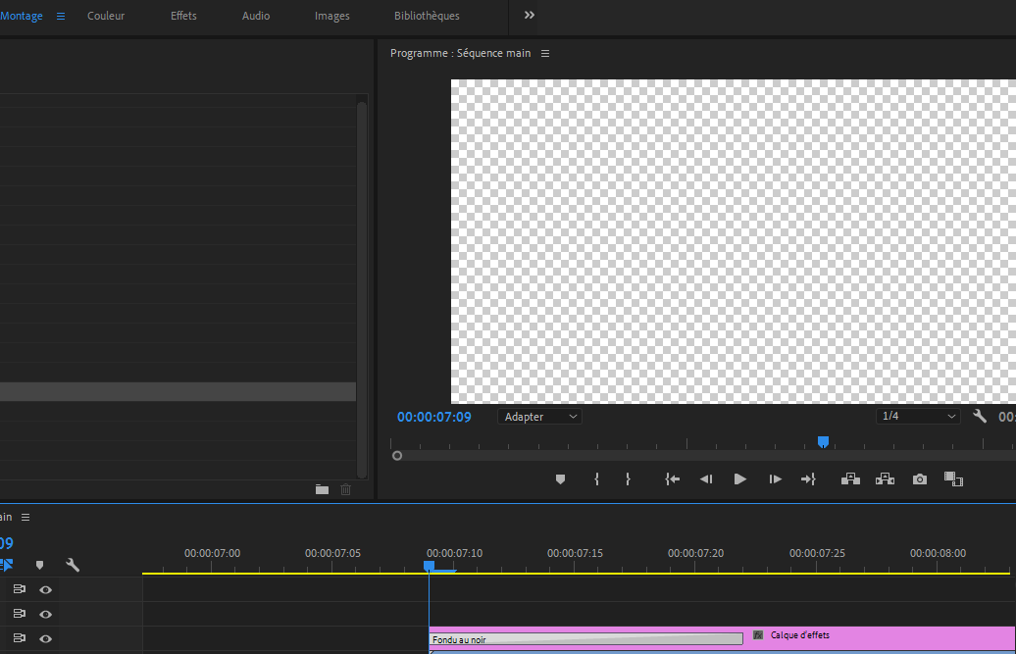Screen dimensions: 1016x654
Task: Click the Export Frame camera icon
Action: pos(919,479)
